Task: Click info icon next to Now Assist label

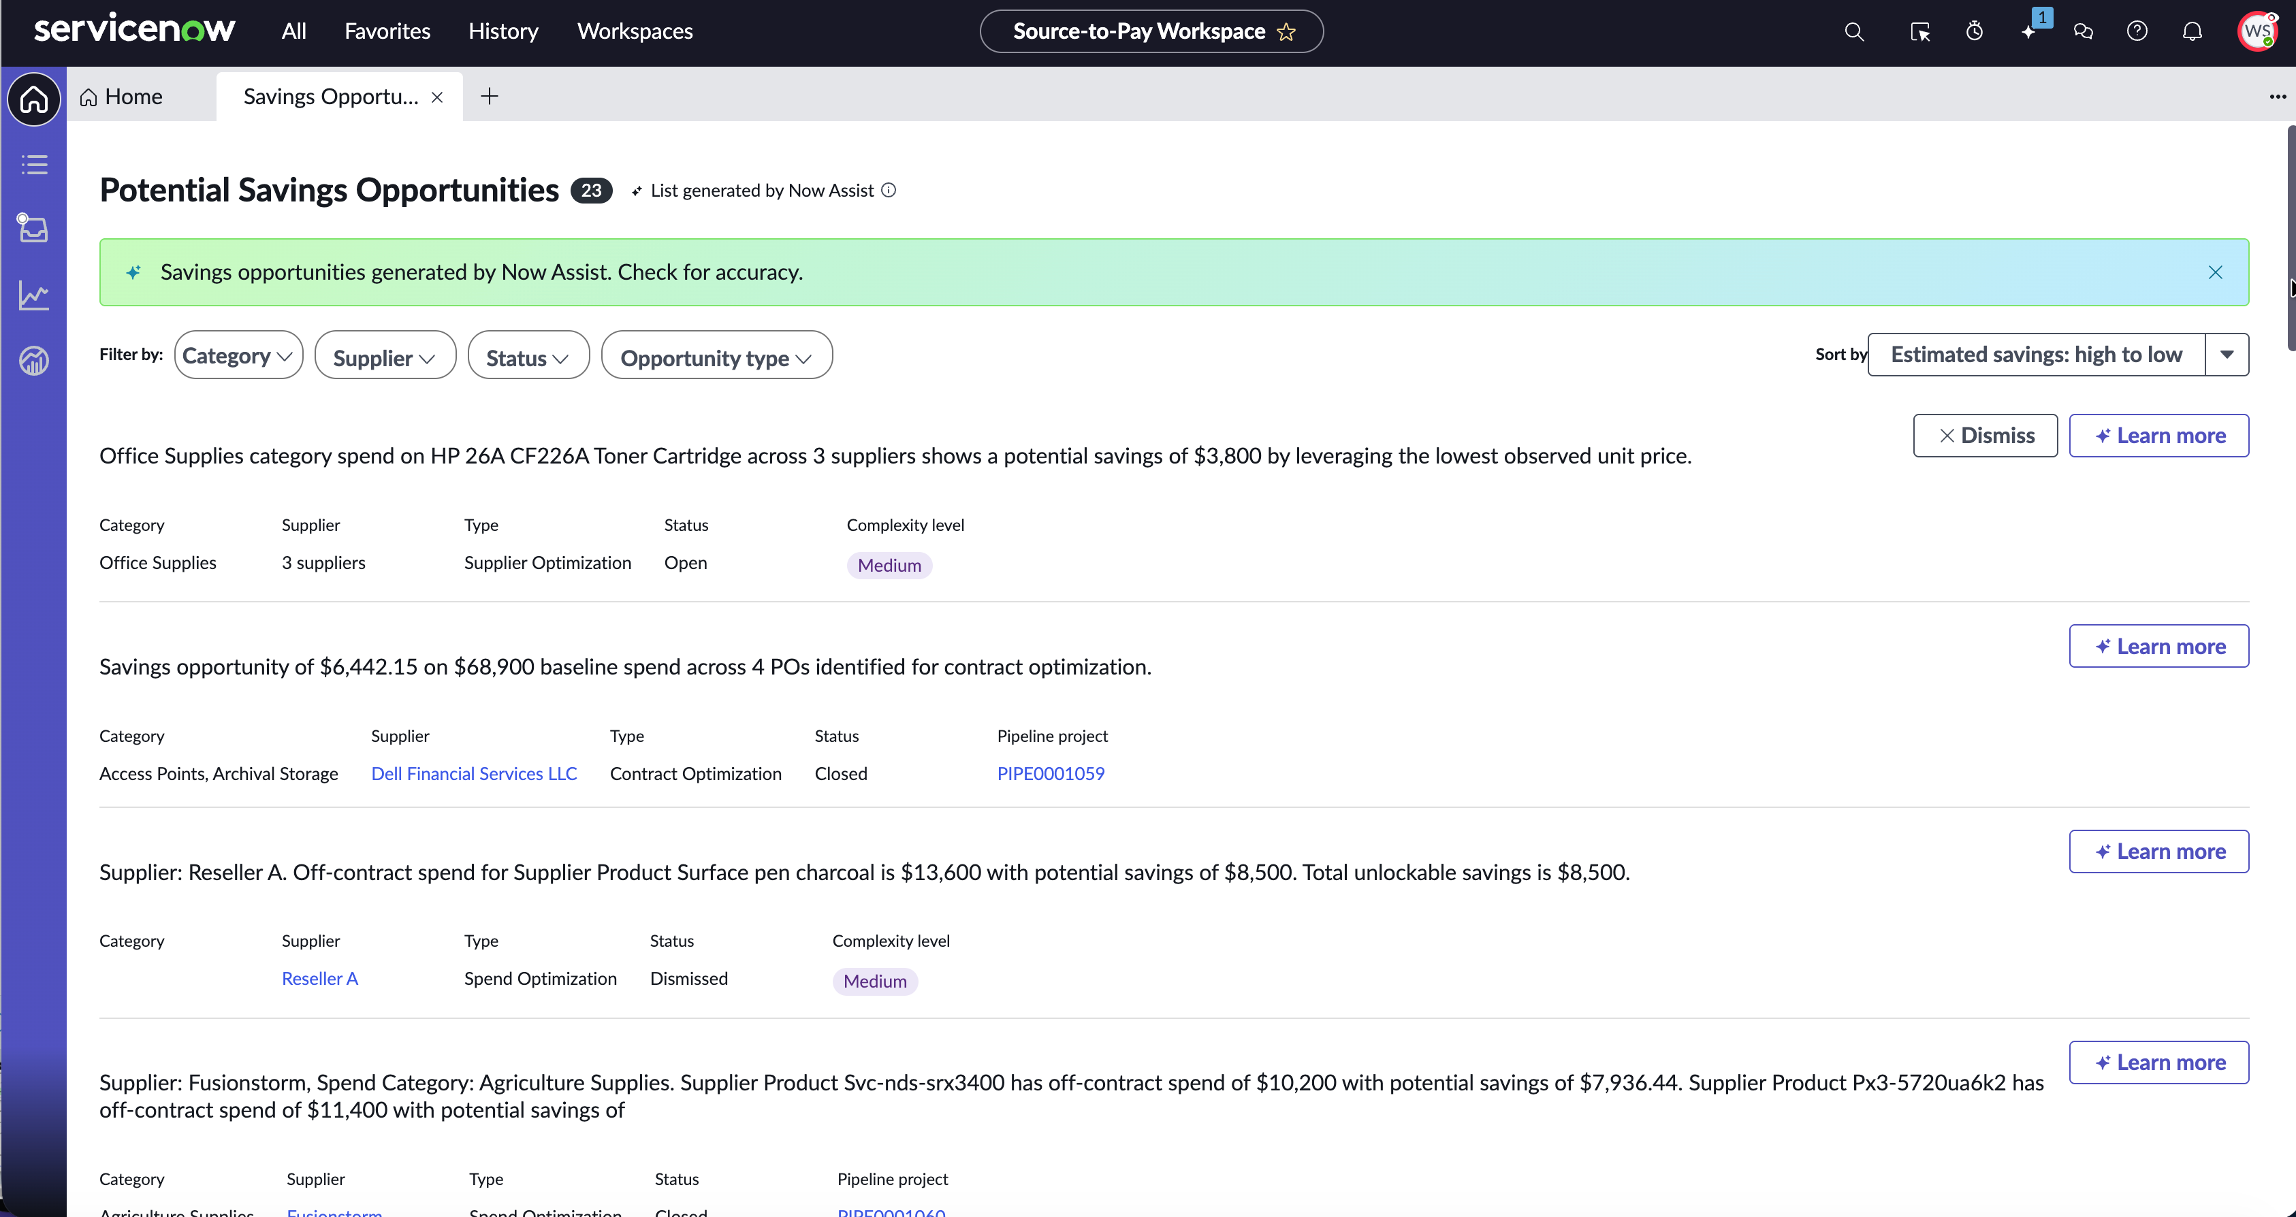Action: [x=889, y=190]
